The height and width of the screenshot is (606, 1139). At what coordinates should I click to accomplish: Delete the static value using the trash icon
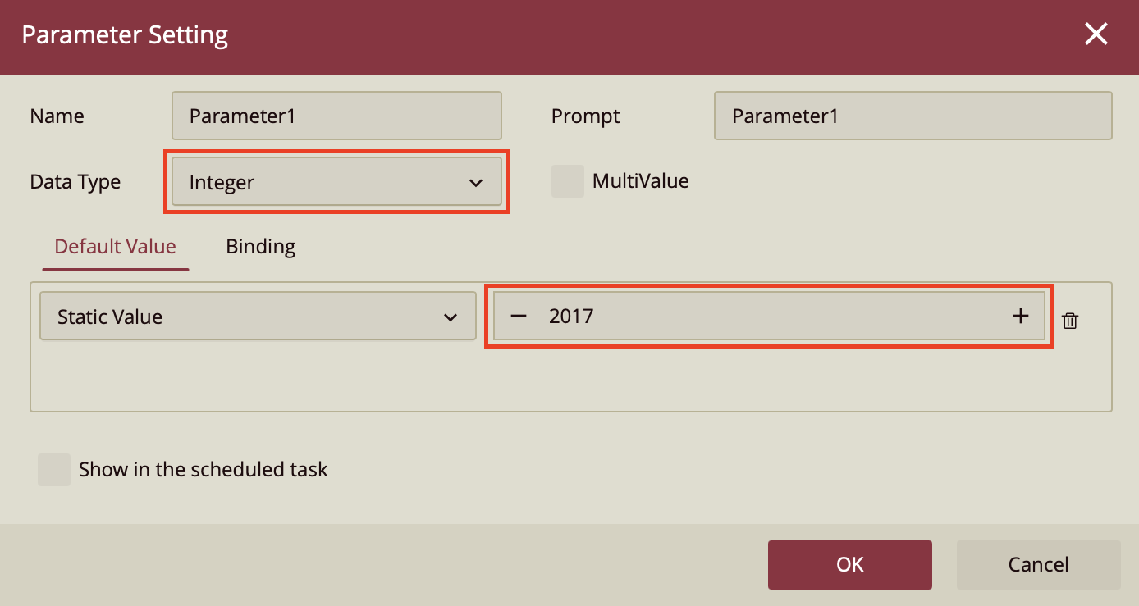pos(1069,320)
